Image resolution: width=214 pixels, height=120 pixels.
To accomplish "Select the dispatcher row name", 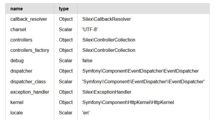I will [x=21, y=71].
